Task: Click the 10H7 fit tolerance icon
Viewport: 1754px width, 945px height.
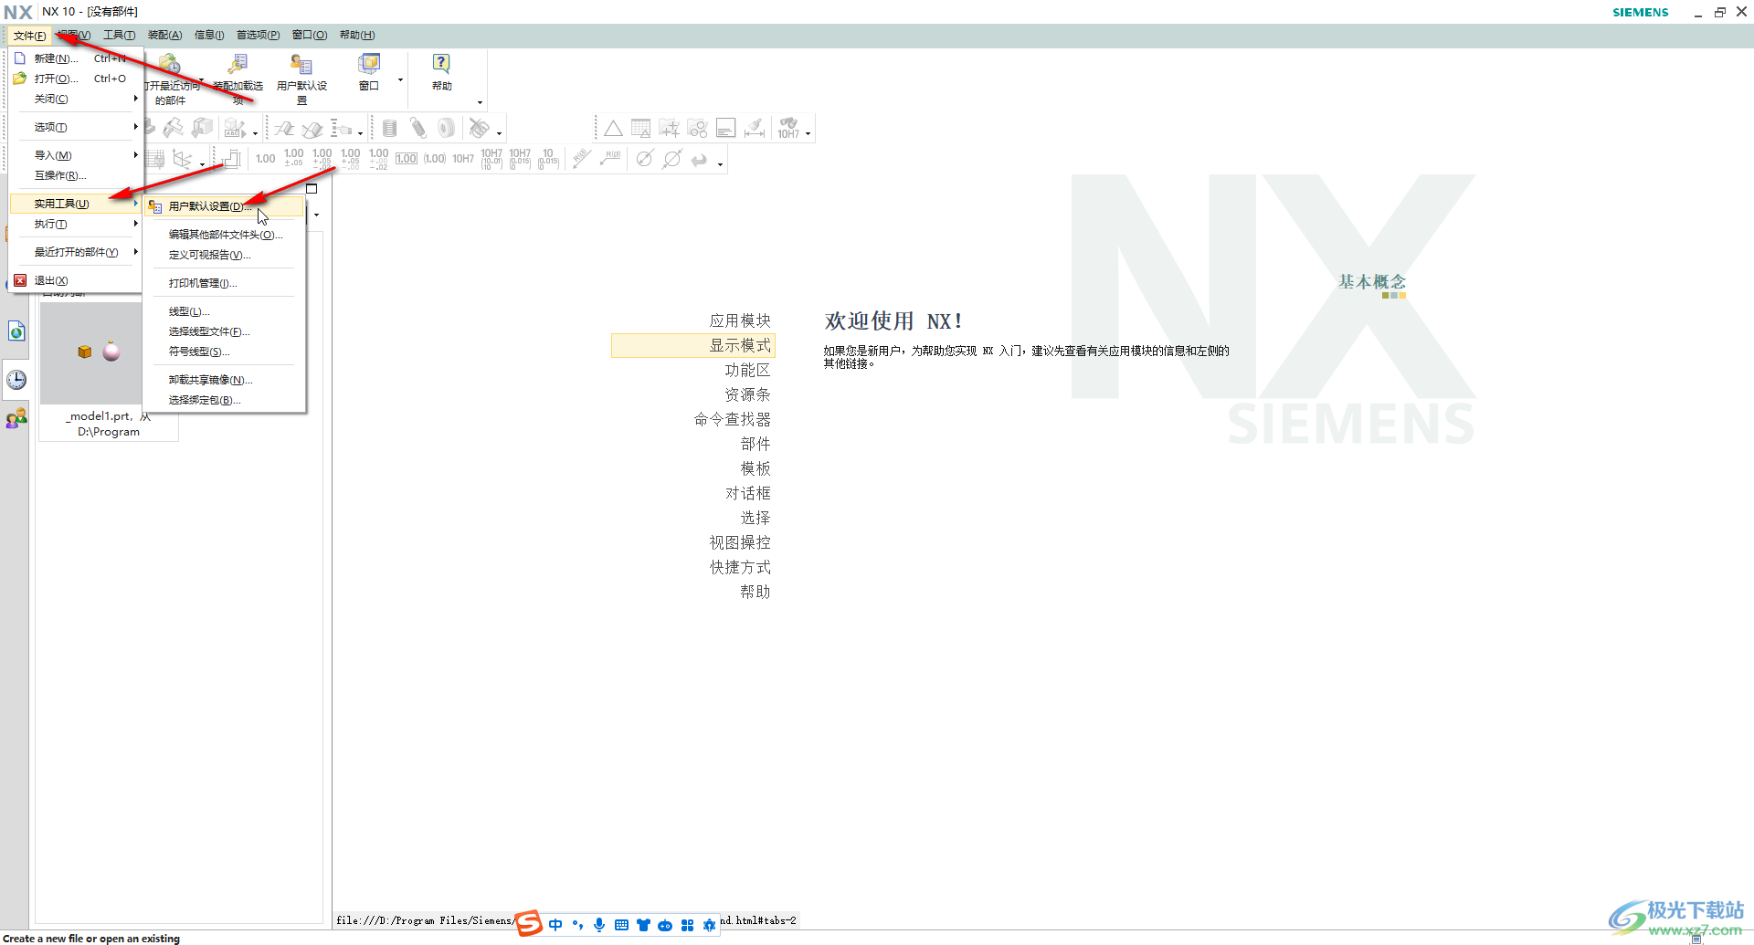Action: (463, 159)
